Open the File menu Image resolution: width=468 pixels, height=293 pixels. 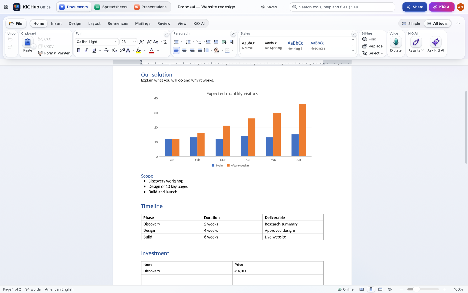(x=16, y=23)
